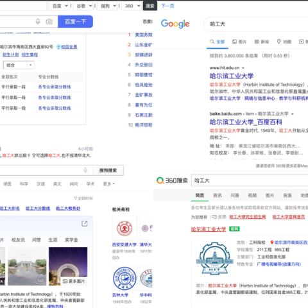Click the Google search box containing 哈工大
This screenshot has height=308, width=308.
coord(257,24)
